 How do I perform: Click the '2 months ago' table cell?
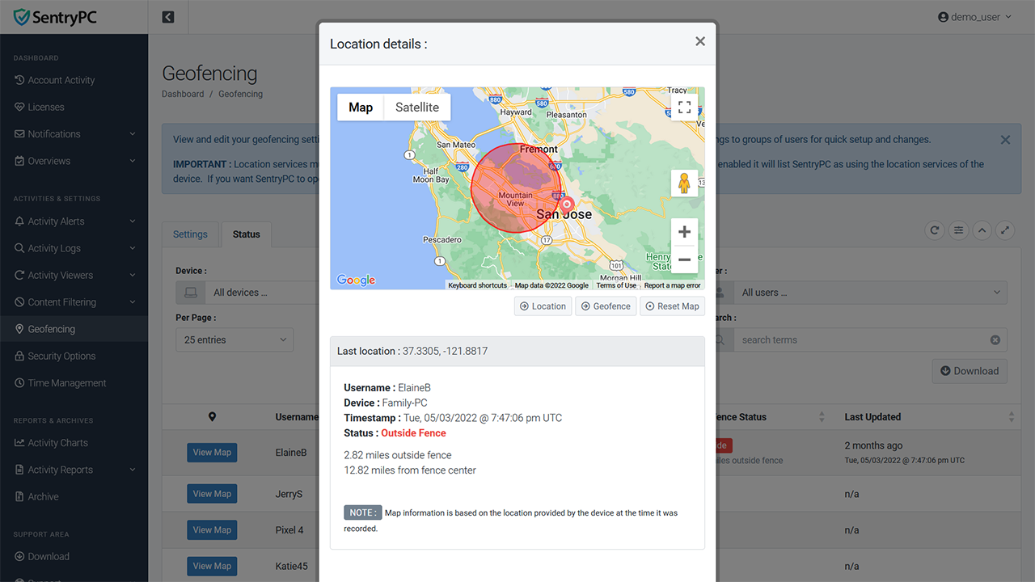(x=873, y=445)
